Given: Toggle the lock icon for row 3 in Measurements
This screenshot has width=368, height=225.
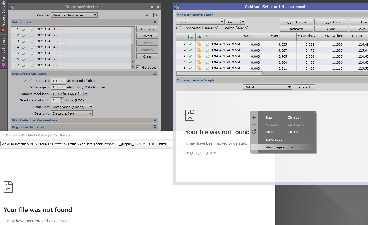Looking at the screenshot, I should click(199, 56).
